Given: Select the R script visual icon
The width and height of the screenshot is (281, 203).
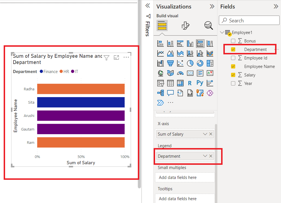Looking at the screenshot, I should tap(190, 83).
